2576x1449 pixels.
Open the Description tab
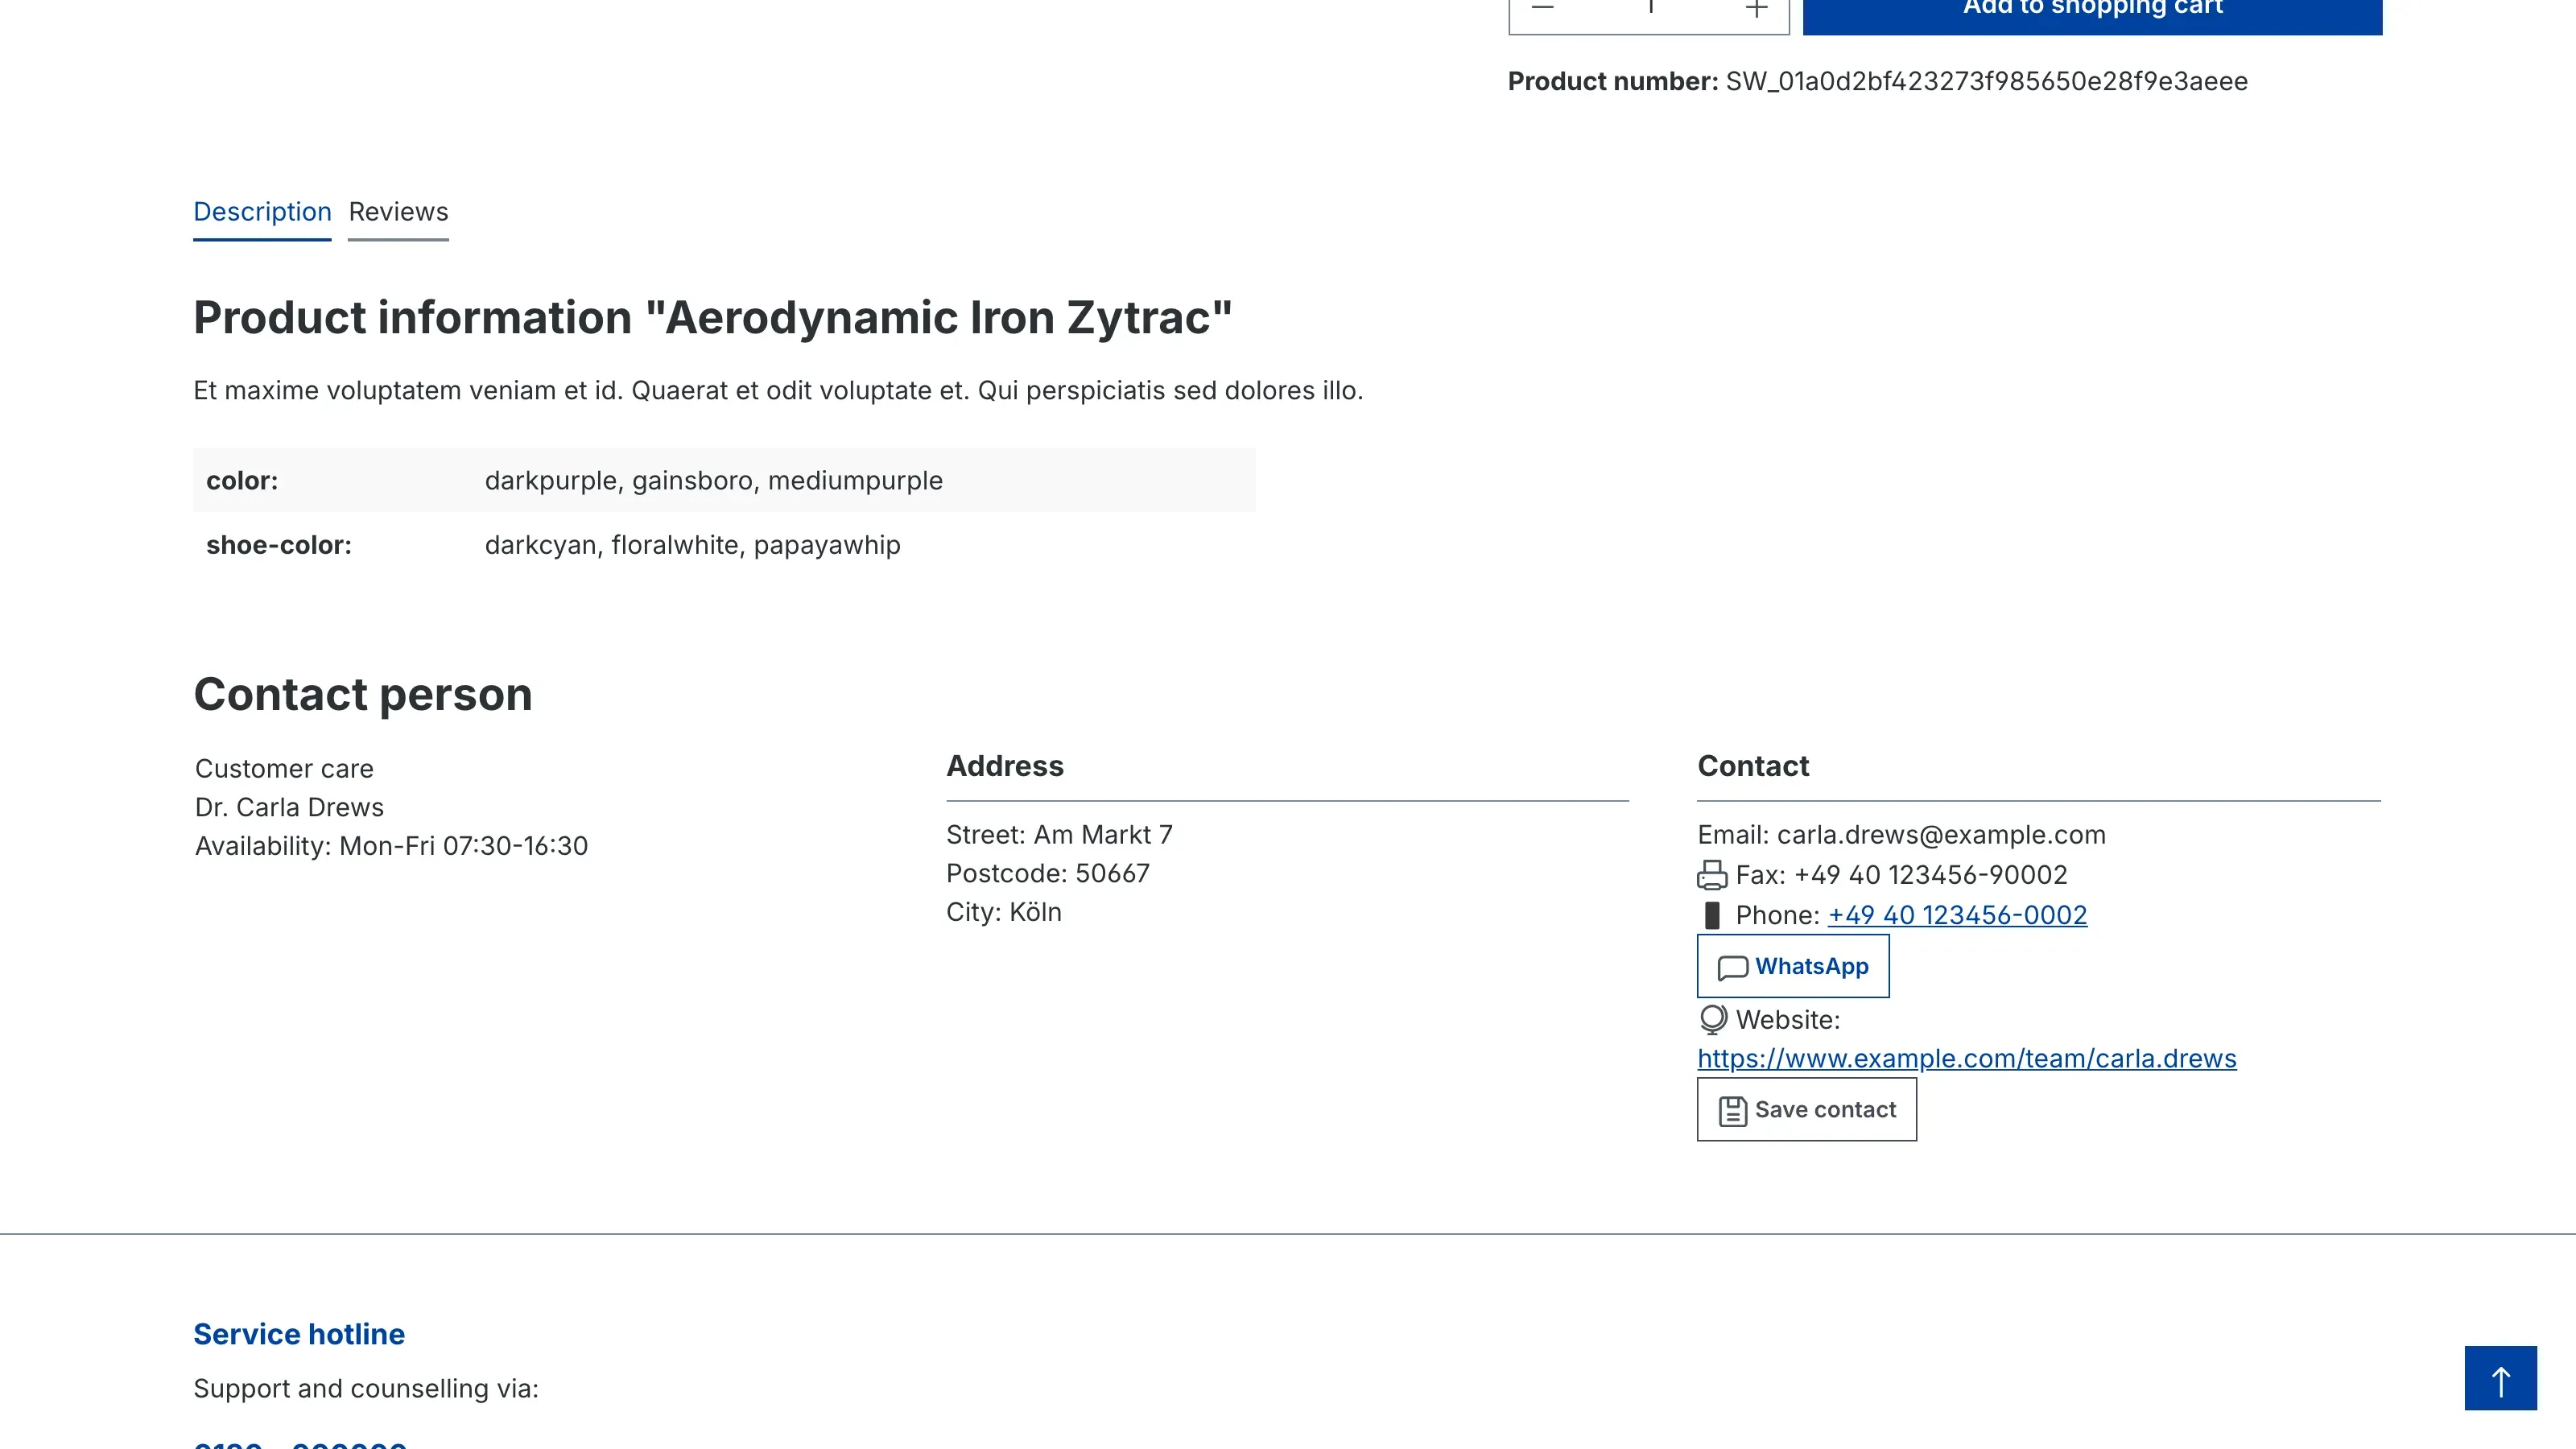pyautogui.click(x=262, y=212)
